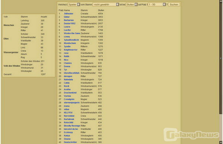
Task: Open player deragon's link
Action: click(68, 76)
